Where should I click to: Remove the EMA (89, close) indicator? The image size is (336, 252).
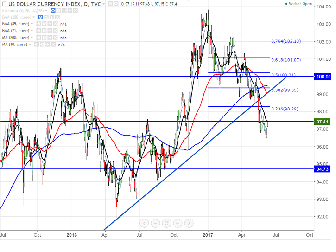(x=55, y=24)
